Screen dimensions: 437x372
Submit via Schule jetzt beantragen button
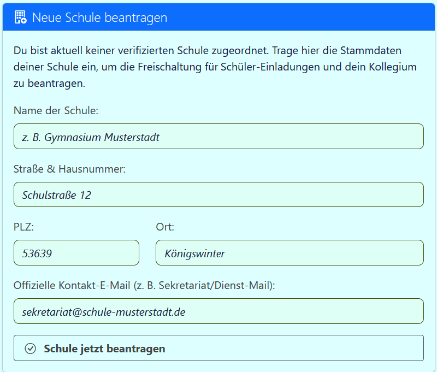(x=219, y=348)
